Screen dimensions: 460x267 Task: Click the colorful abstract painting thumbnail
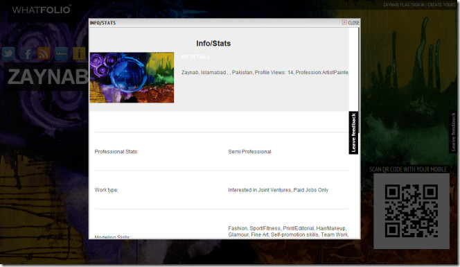click(132, 78)
